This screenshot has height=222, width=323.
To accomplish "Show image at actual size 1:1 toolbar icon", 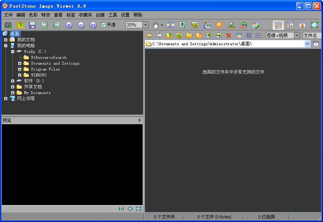I will click(x=93, y=25).
